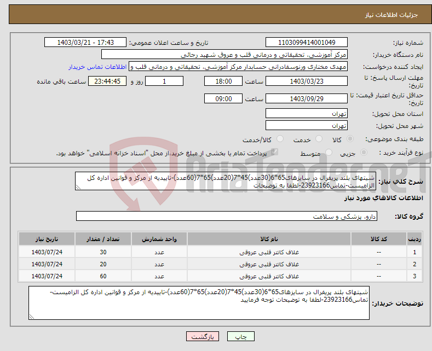Click the announcement date field 1403/03/21 - 17:43
Screen dimensions: 432x351
[x=85, y=42]
